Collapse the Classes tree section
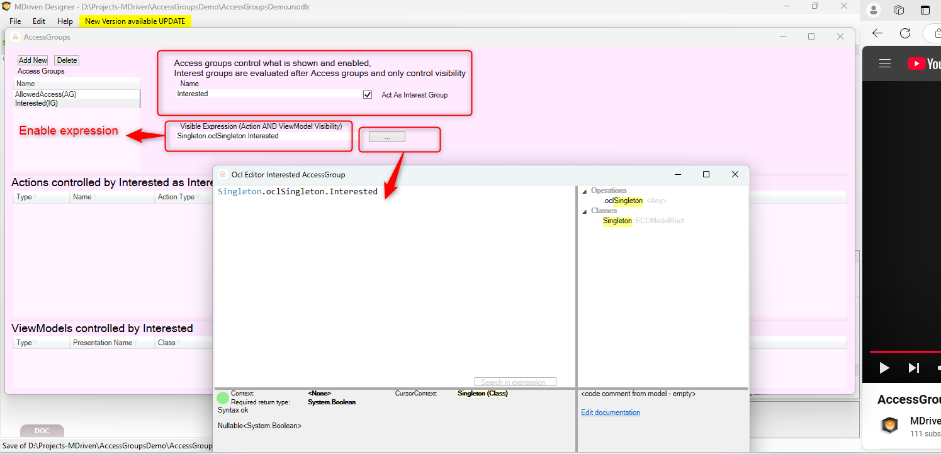Image resolution: width=941 pixels, height=454 pixels. 584,211
